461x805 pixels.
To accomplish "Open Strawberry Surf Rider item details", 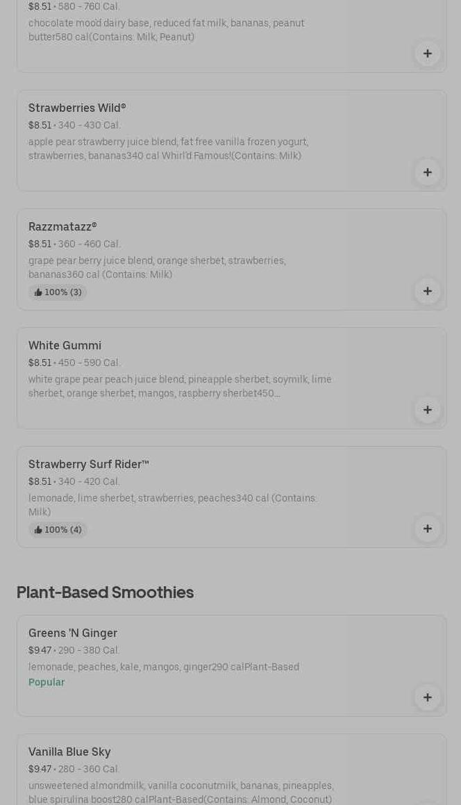I will [88, 465].
